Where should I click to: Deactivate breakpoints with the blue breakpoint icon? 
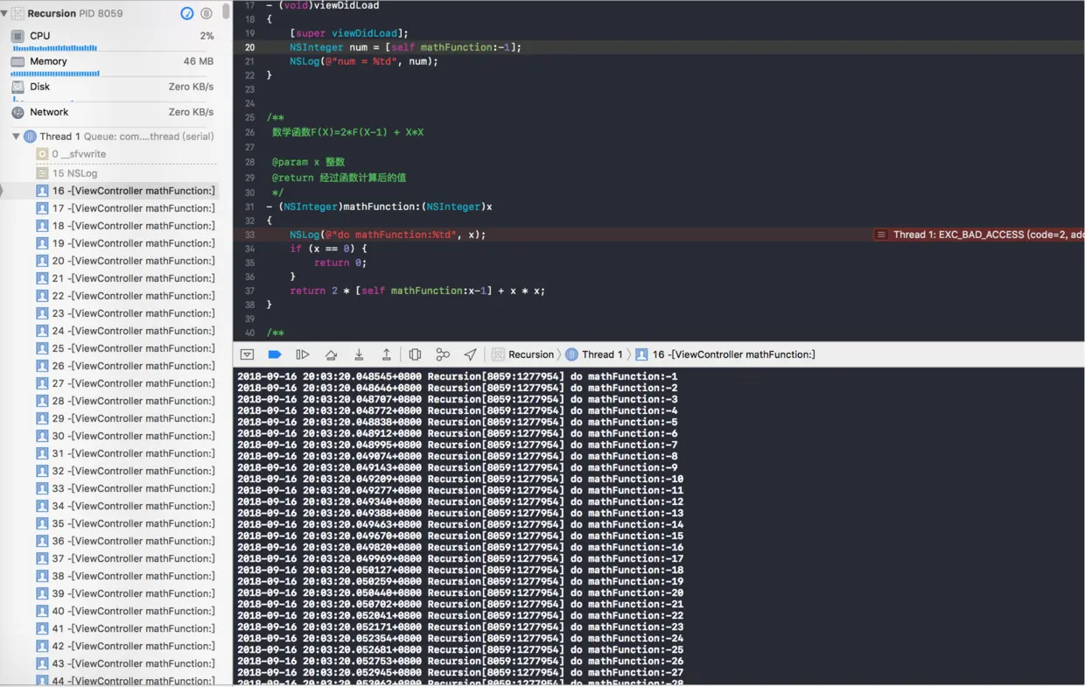pos(275,354)
